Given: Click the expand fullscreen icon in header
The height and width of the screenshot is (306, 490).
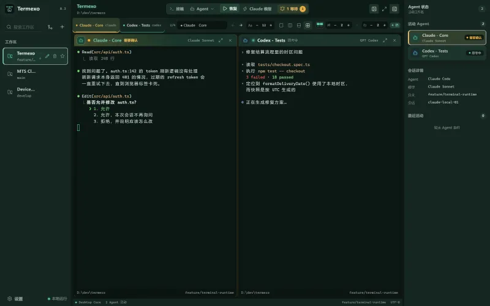Looking at the screenshot, I should (385, 9).
